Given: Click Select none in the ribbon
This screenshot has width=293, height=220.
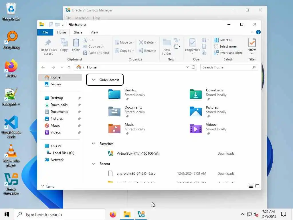Looking at the screenshot, I should tap(225, 46).
